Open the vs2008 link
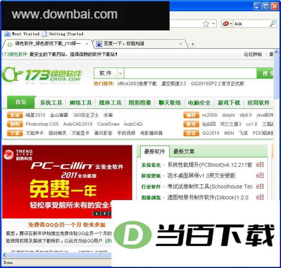 209,115
